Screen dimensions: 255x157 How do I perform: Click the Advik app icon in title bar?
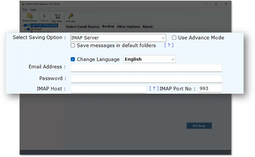point(23,4)
